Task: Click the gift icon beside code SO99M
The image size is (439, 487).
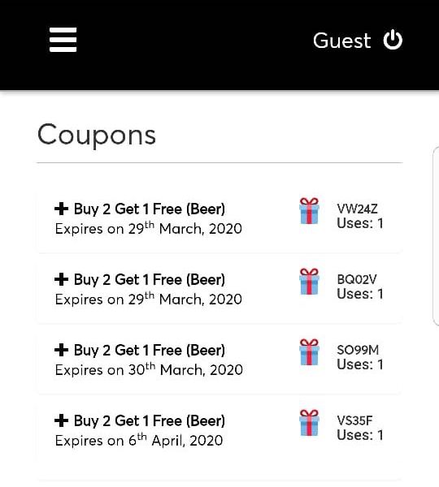Action: click(x=309, y=352)
